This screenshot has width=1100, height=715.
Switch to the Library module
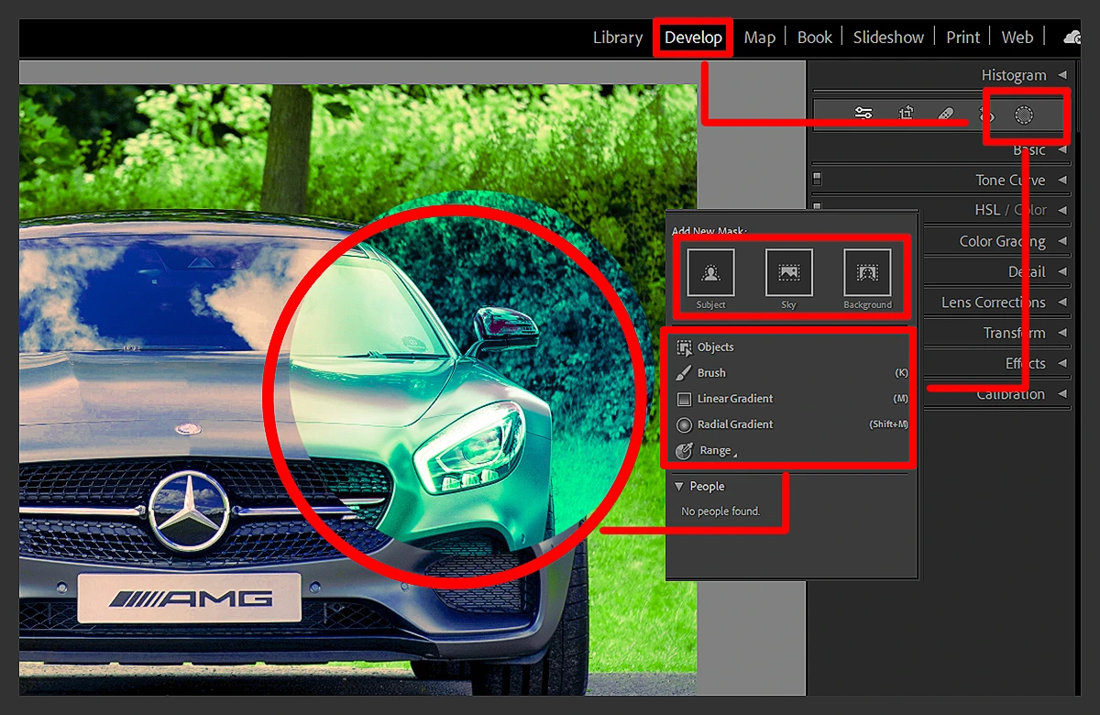(x=618, y=38)
